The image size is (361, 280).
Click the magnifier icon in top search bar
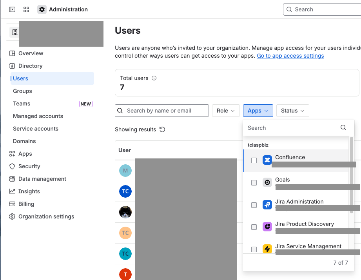click(289, 9)
